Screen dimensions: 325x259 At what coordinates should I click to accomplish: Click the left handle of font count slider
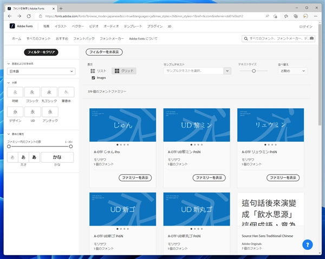coord(9,147)
